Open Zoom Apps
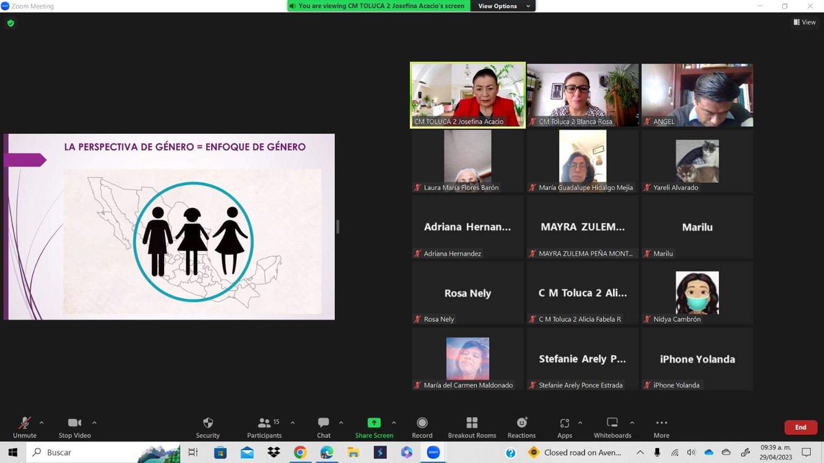Image resolution: width=824 pixels, height=463 pixels. (x=564, y=427)
